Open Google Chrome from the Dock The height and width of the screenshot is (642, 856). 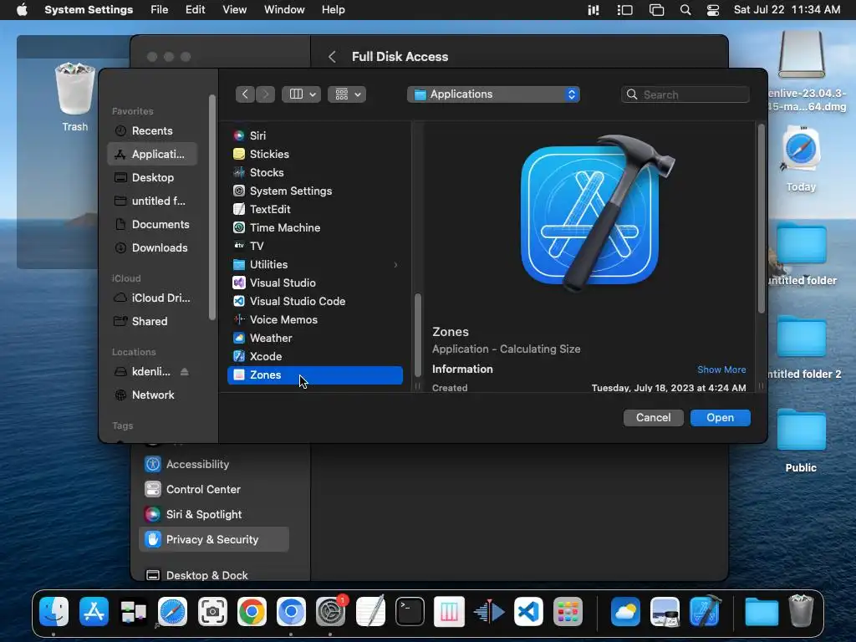252,611
